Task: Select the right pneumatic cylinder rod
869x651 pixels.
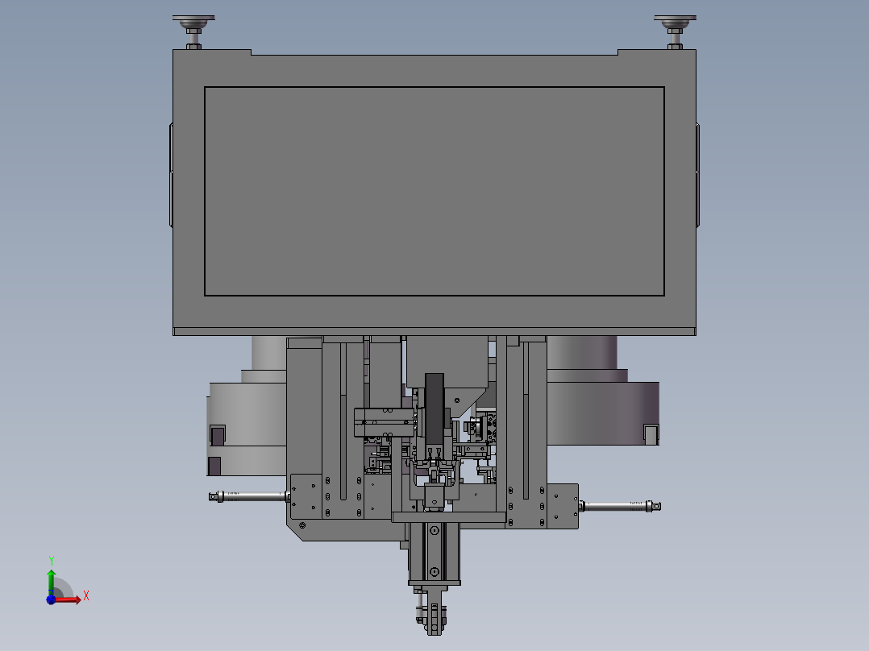Action: point(620,506)
